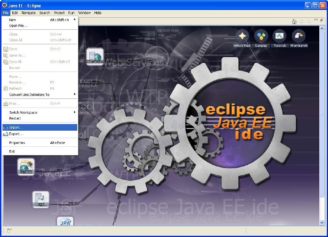
Task: Navigate back with the left arrow icon
Action: tap(302, 22)
